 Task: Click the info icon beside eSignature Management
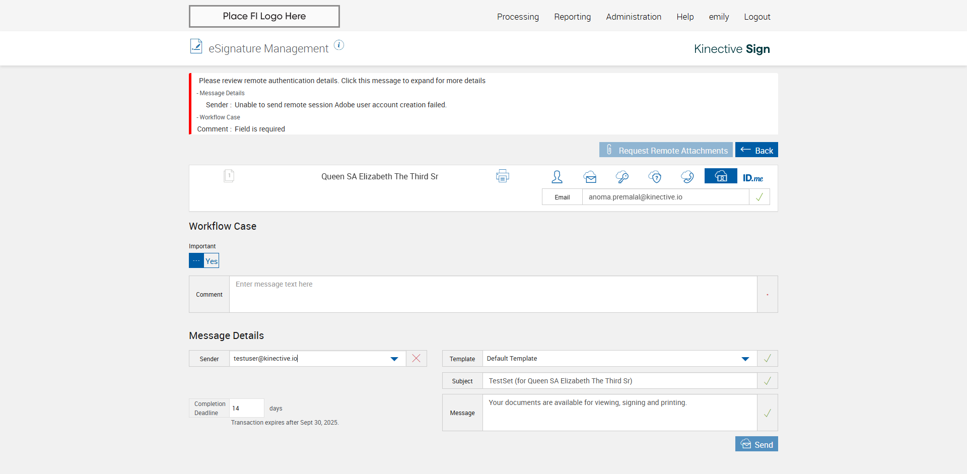339,45
